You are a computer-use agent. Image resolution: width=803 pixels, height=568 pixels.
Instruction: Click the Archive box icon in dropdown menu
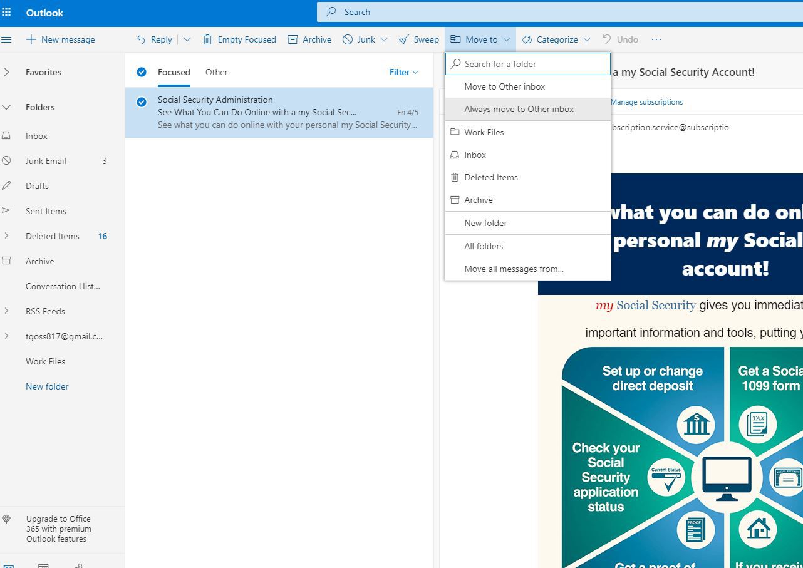(455, 200)
